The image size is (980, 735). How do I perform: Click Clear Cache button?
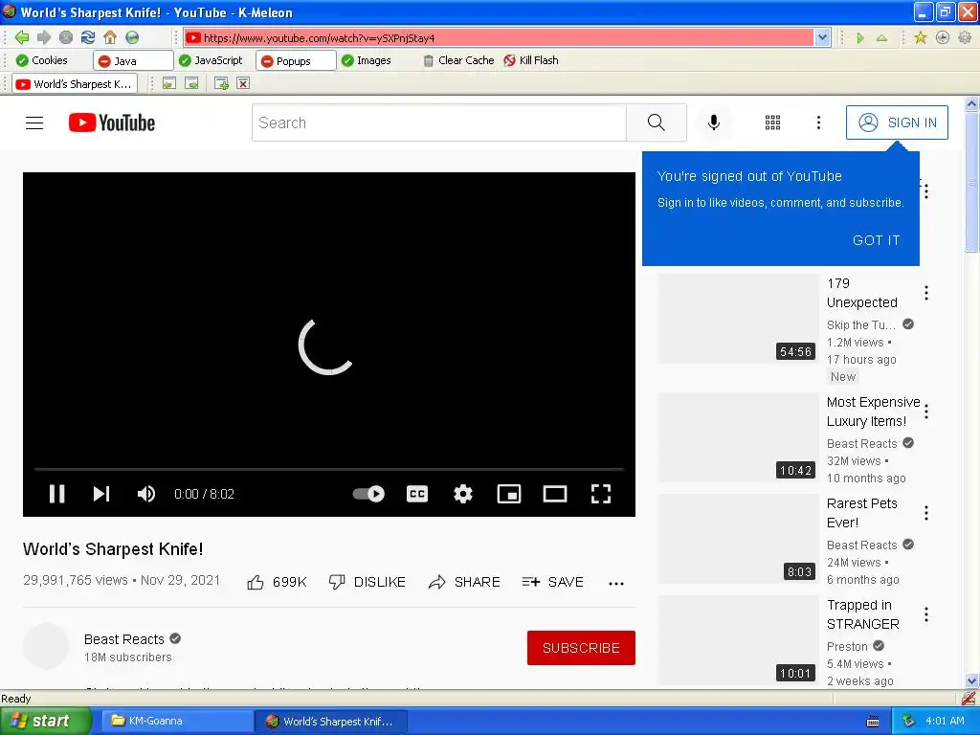pyautogui.click(x=458, y=60)
